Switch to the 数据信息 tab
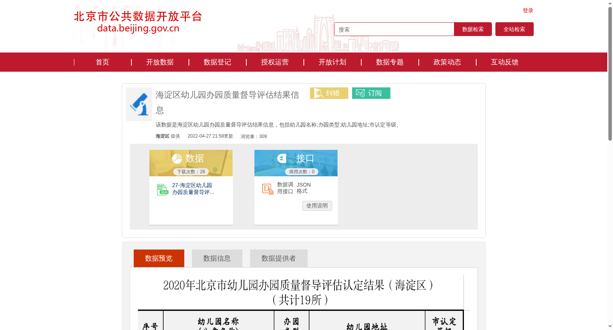This screenshot has height=330, width=613. [217, 258]
